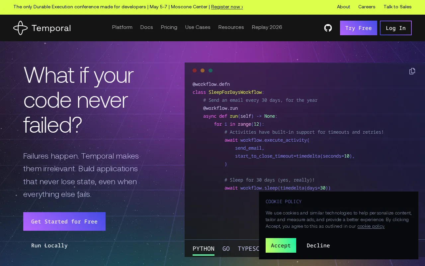This screenshot has height=266, width=425.
Task: Copy code with the clipboard icon
Action: coord(412,71)
